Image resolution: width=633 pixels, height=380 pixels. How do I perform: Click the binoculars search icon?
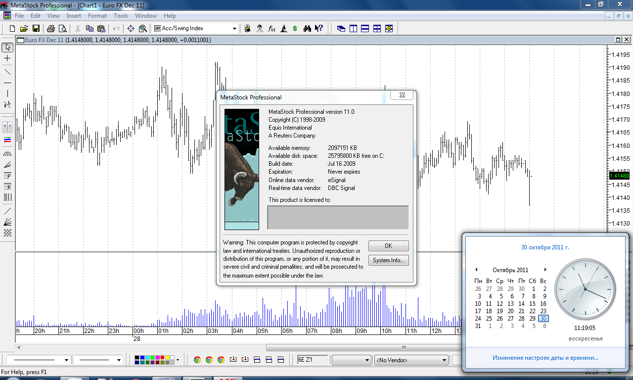[x=307, y=29]
